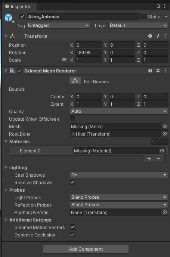Viewport: 170px width, 257px height.
Task: Select the Element 0 label
Action: point(30,151)
